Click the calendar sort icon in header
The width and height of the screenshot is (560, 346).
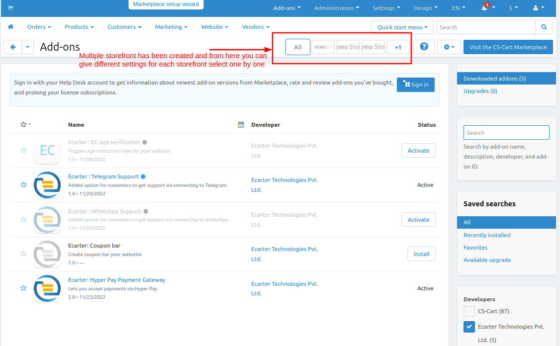coord(241,125)
